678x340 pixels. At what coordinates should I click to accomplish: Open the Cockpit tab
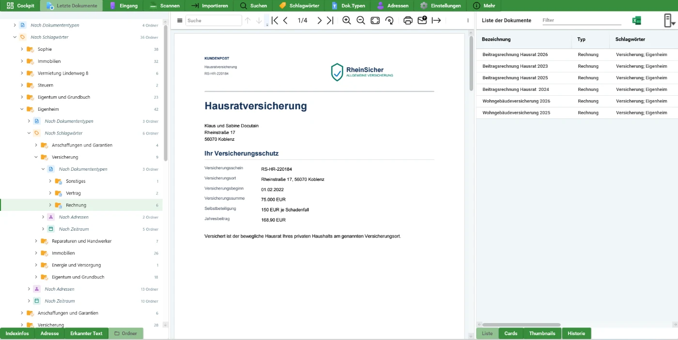[x=21, y=6]
